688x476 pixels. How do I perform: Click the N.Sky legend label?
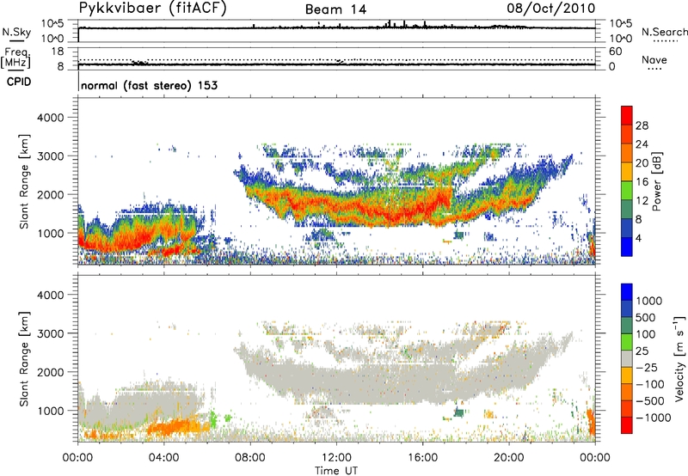click(x=16, y=32)
